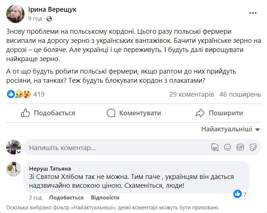Share the post with Поширити

click(x=219, y=113)
